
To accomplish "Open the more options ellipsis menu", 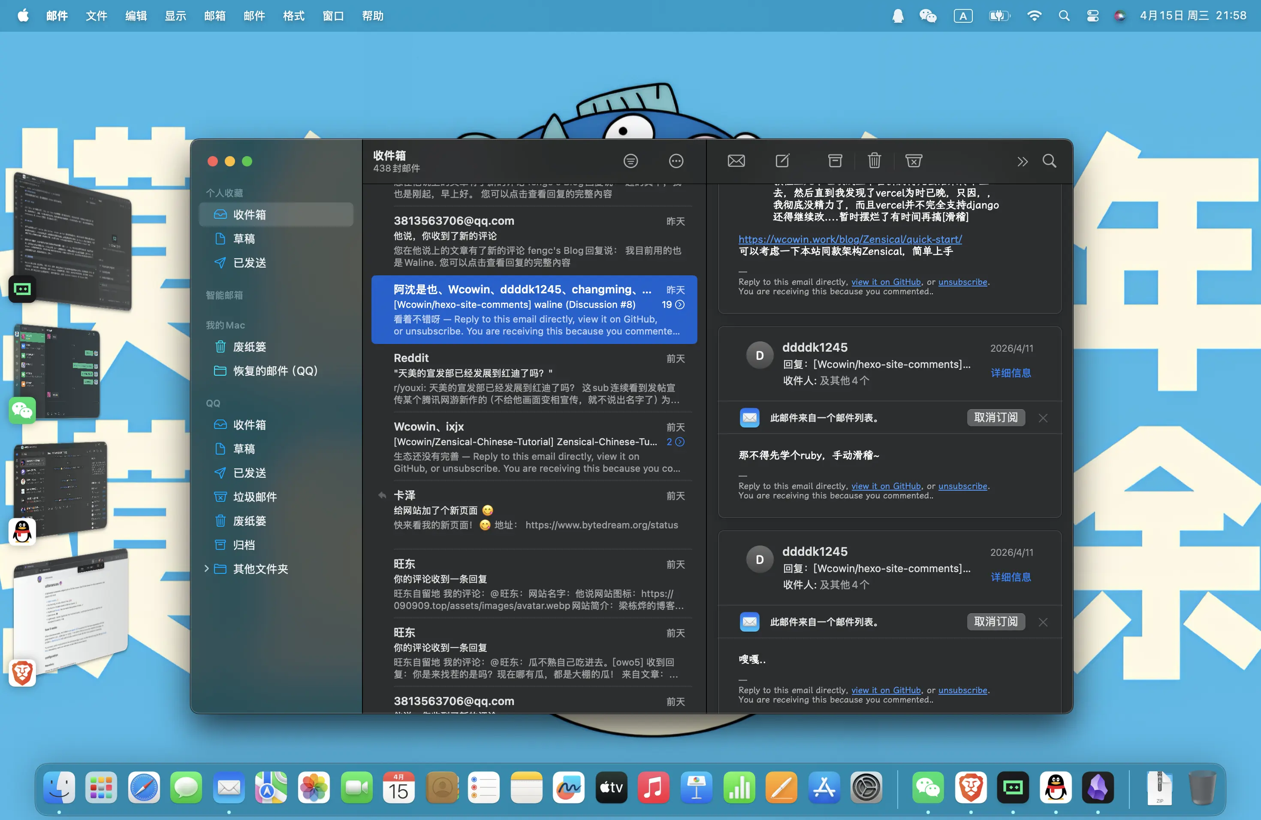I will 676,161.
